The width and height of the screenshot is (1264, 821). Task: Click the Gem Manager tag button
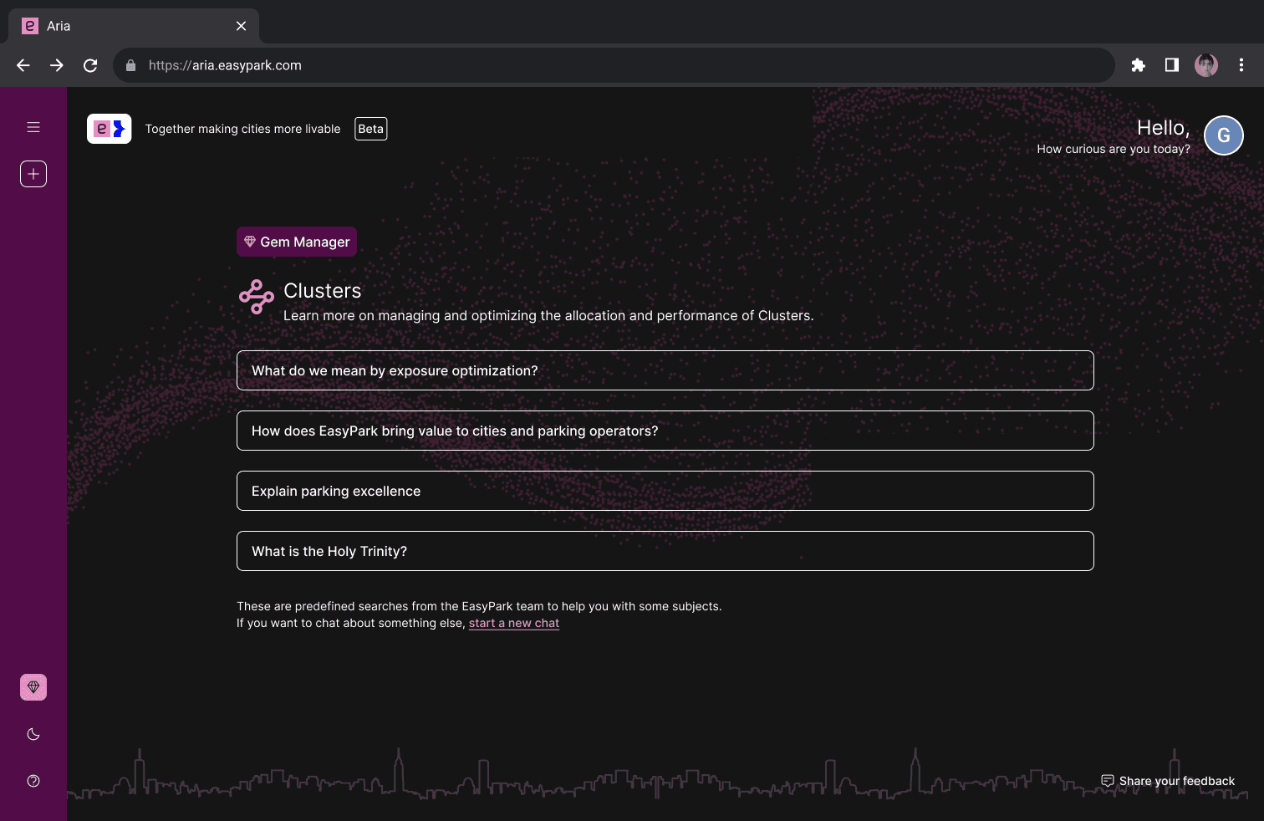297,242
